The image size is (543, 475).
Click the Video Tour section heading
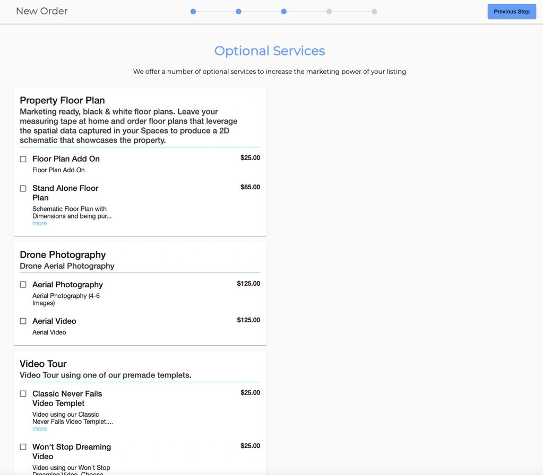(x=43, y=364)
